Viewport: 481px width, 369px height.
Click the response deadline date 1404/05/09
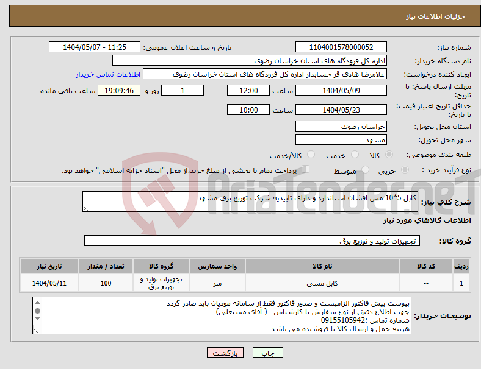click(x=341, y=91)
